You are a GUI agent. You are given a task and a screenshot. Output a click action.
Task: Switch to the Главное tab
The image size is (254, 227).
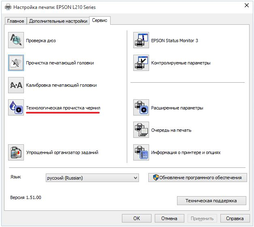point(15,21)
